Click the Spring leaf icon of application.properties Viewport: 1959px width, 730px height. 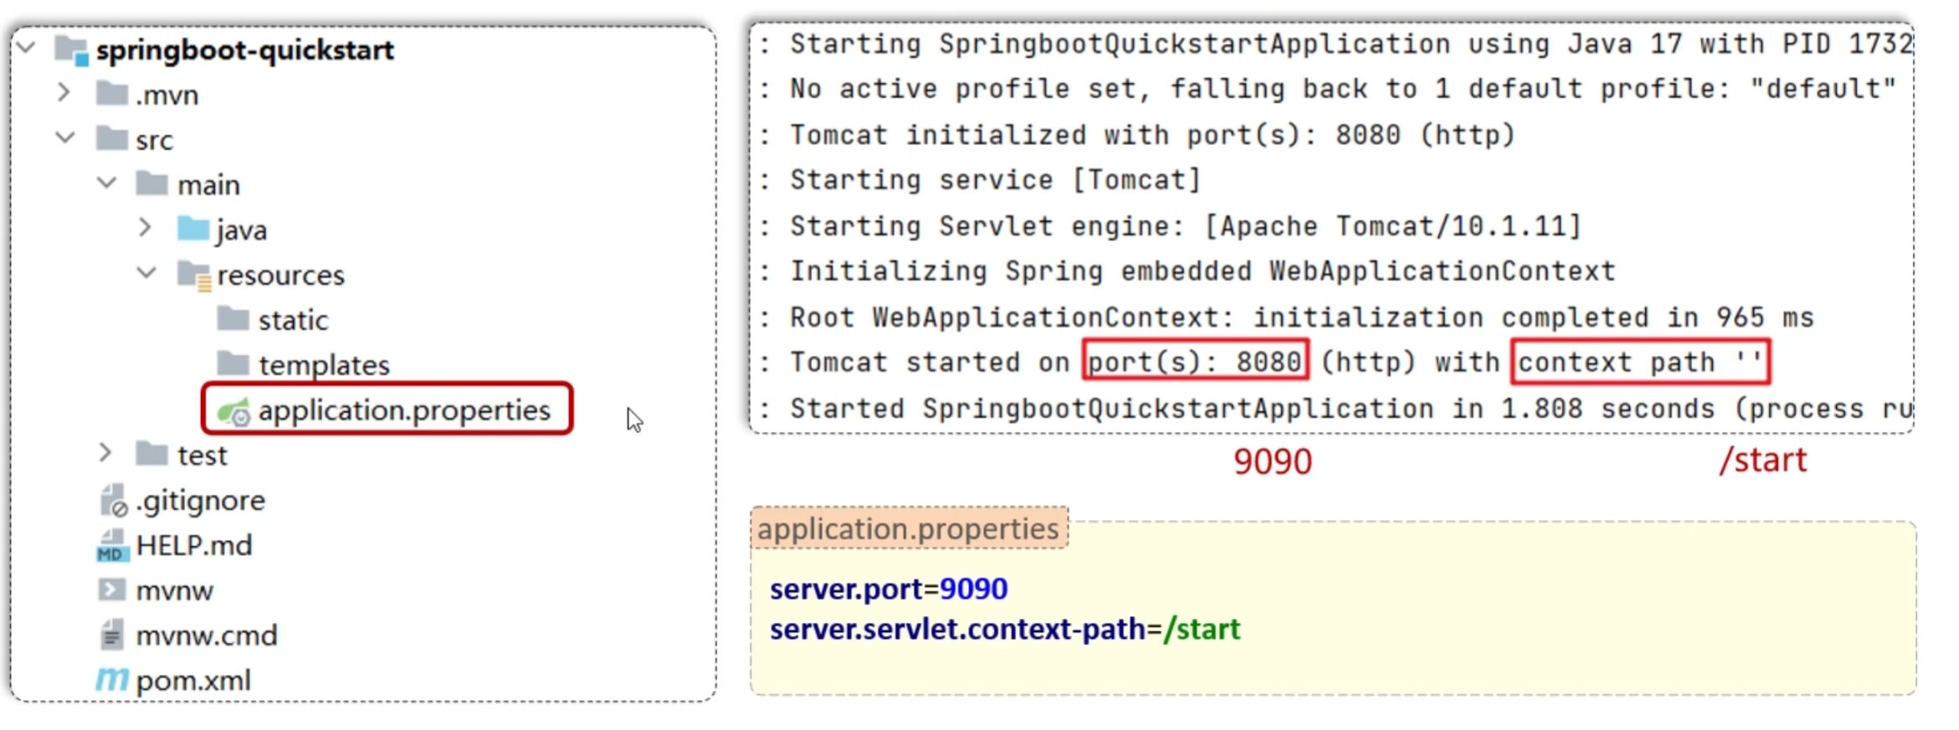pyautogui.click(x=234, y=411)
